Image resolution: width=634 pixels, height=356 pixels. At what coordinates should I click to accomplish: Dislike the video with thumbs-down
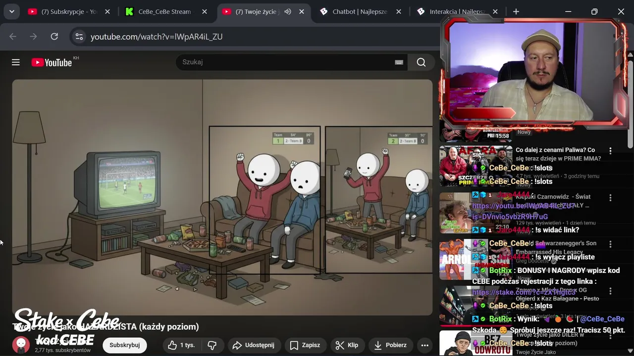click(x=212, y=345)
